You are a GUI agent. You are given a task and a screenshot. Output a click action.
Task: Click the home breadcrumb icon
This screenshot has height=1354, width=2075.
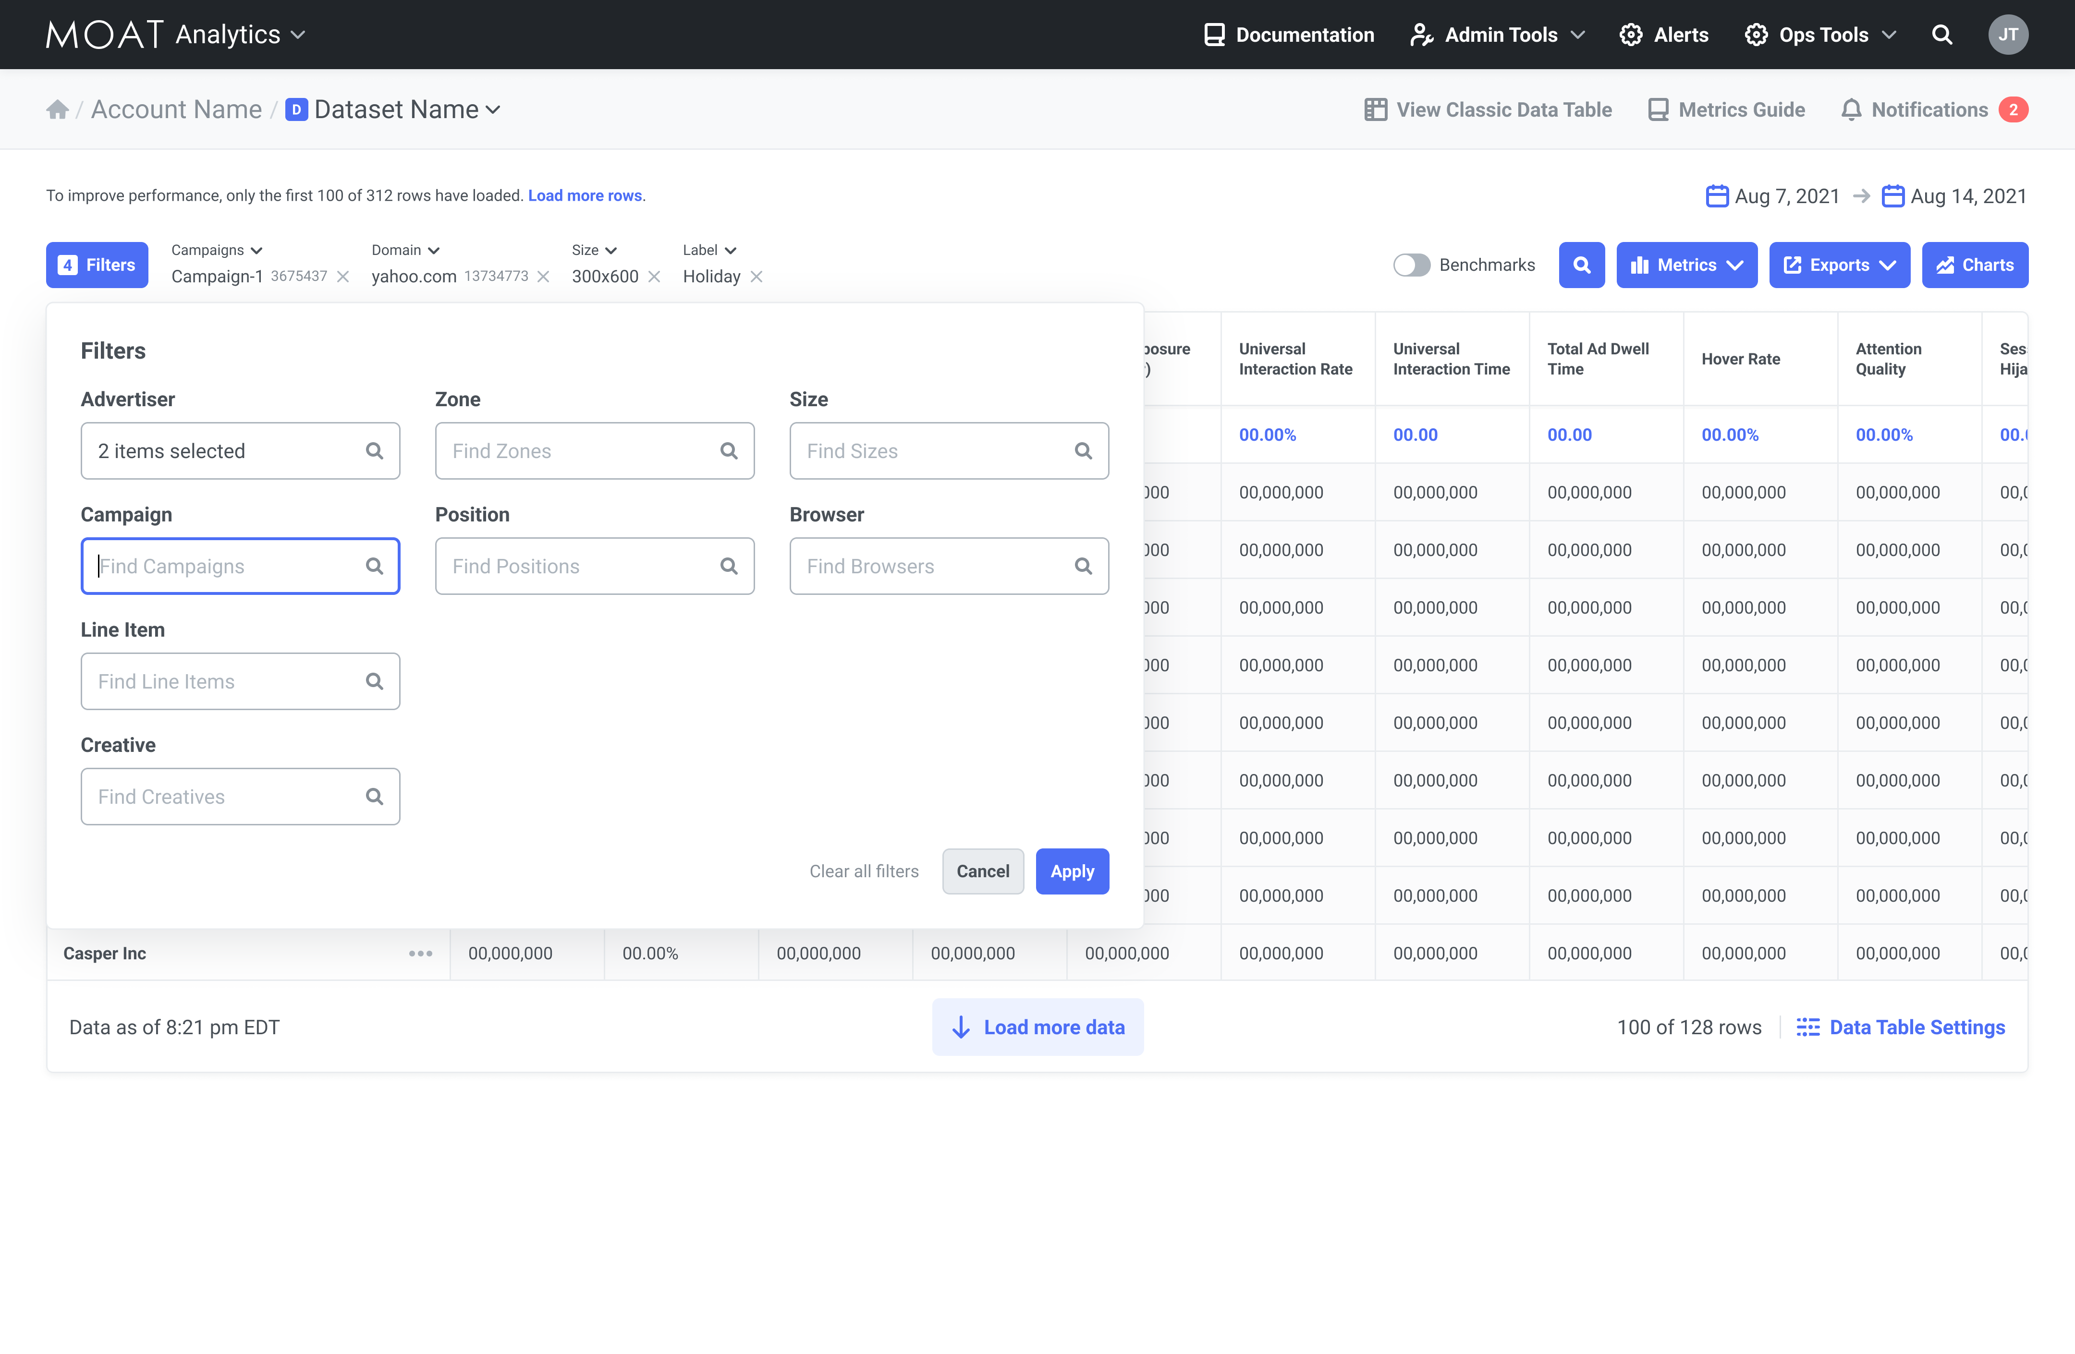(x=58, y=110)
